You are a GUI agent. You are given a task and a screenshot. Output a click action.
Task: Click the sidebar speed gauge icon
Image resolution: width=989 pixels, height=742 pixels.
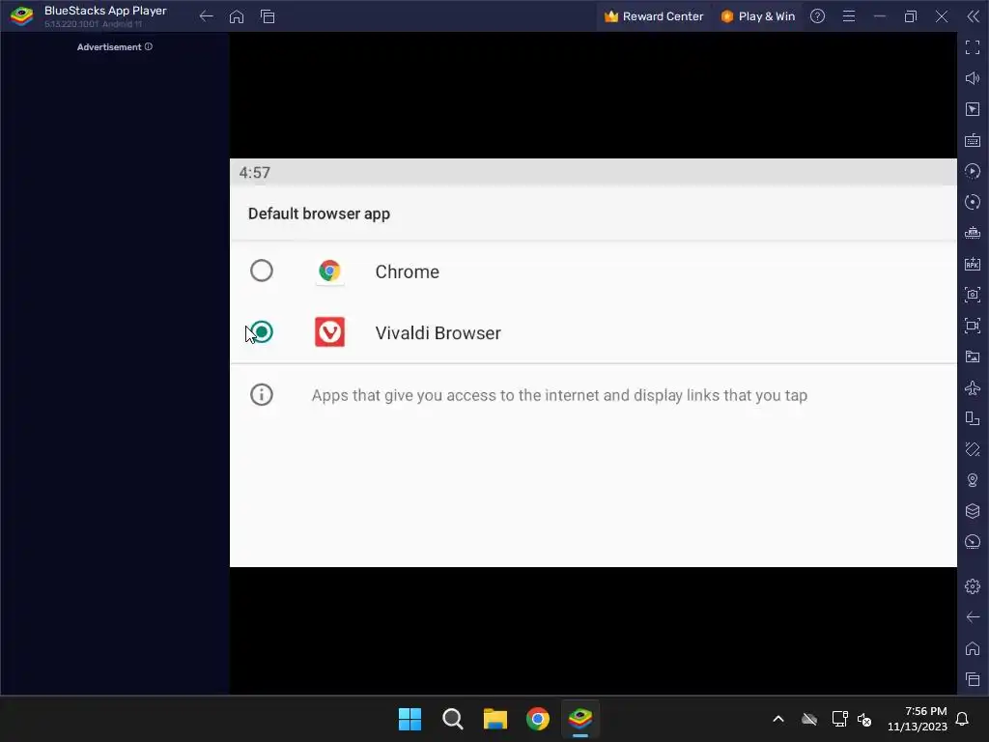click(973, 542)
